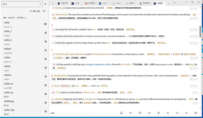Select the 'rattle' picdic-cn entry
203x118 pixels.
click(x=25, y=24)
